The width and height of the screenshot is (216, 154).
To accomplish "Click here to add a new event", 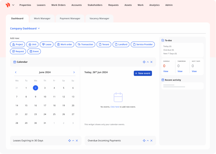I will [x=115, y=106].
